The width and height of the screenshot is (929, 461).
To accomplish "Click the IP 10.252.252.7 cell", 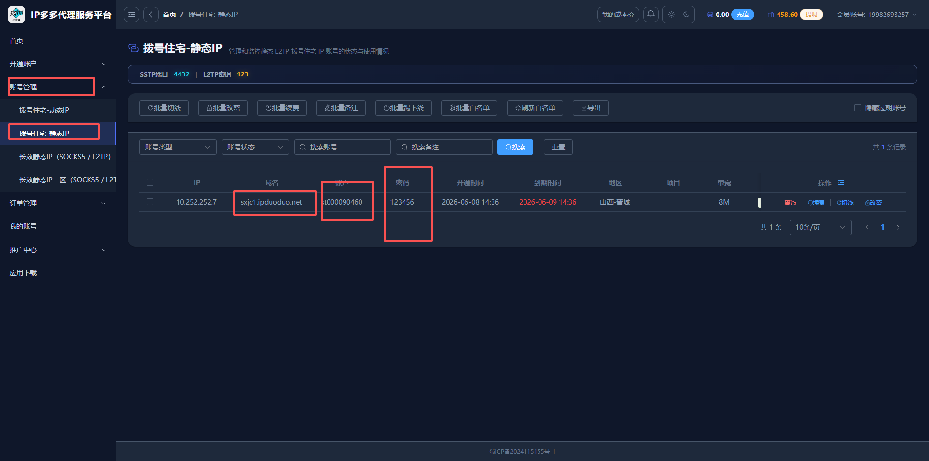I will click(x=196, y=202).
